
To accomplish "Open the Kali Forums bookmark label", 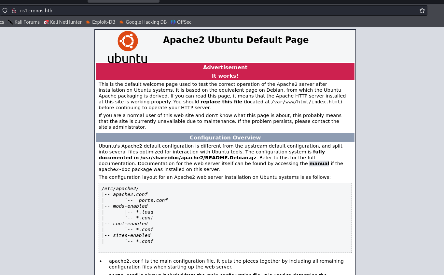I will tap(27, 22).
